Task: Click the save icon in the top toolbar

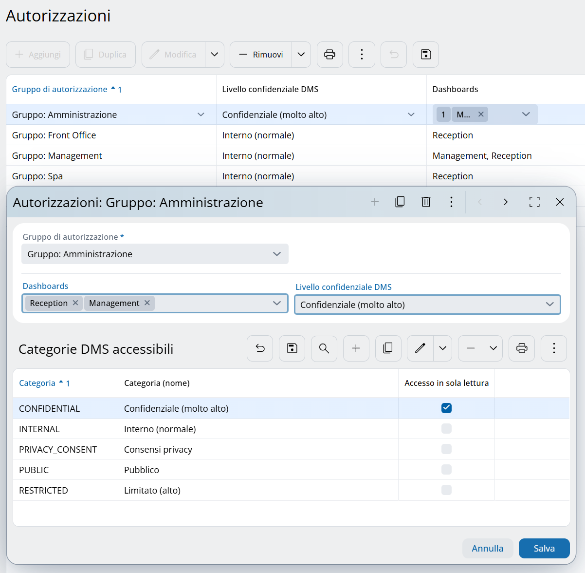Action: point(426,55)
